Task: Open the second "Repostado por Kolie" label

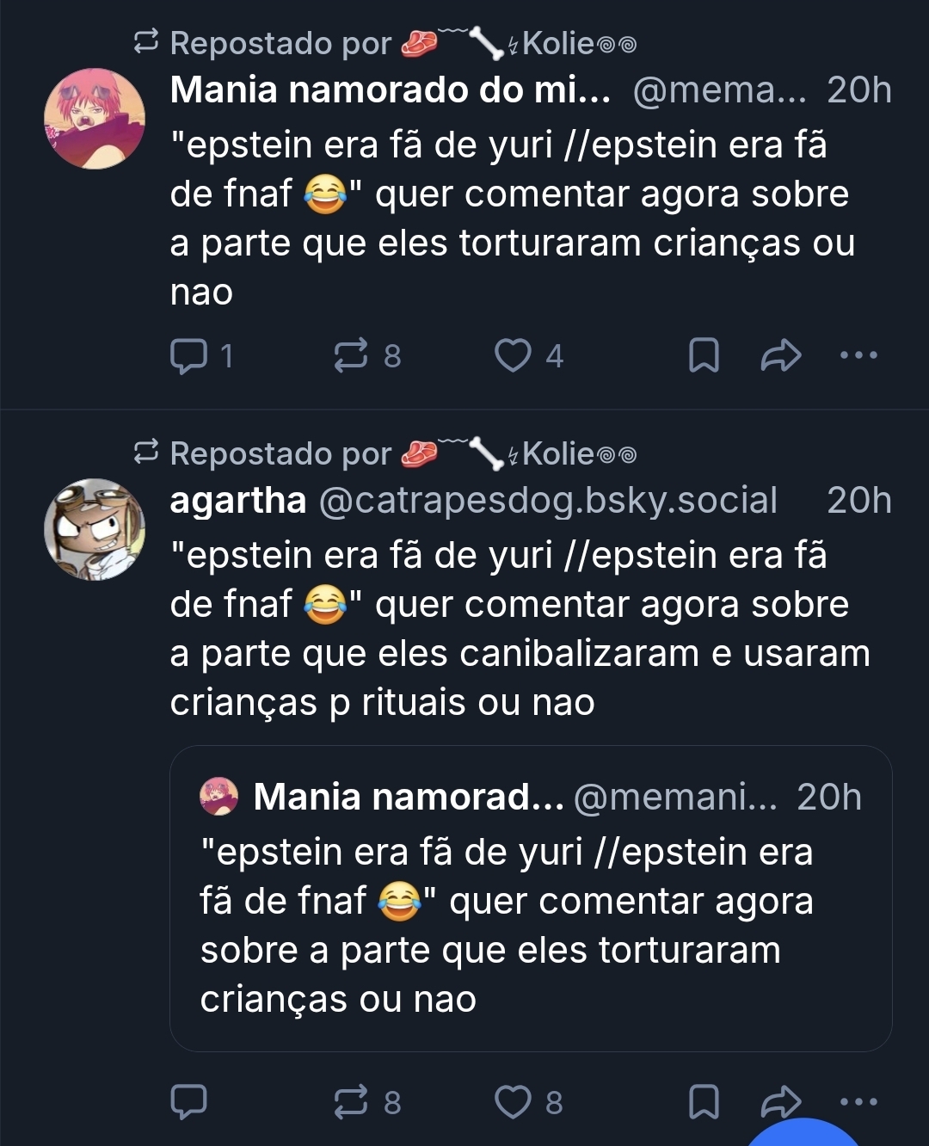Action: click(x=385, y=453)
